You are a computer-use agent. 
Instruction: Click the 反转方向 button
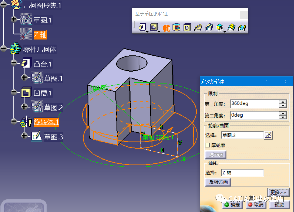click(218, 182)
